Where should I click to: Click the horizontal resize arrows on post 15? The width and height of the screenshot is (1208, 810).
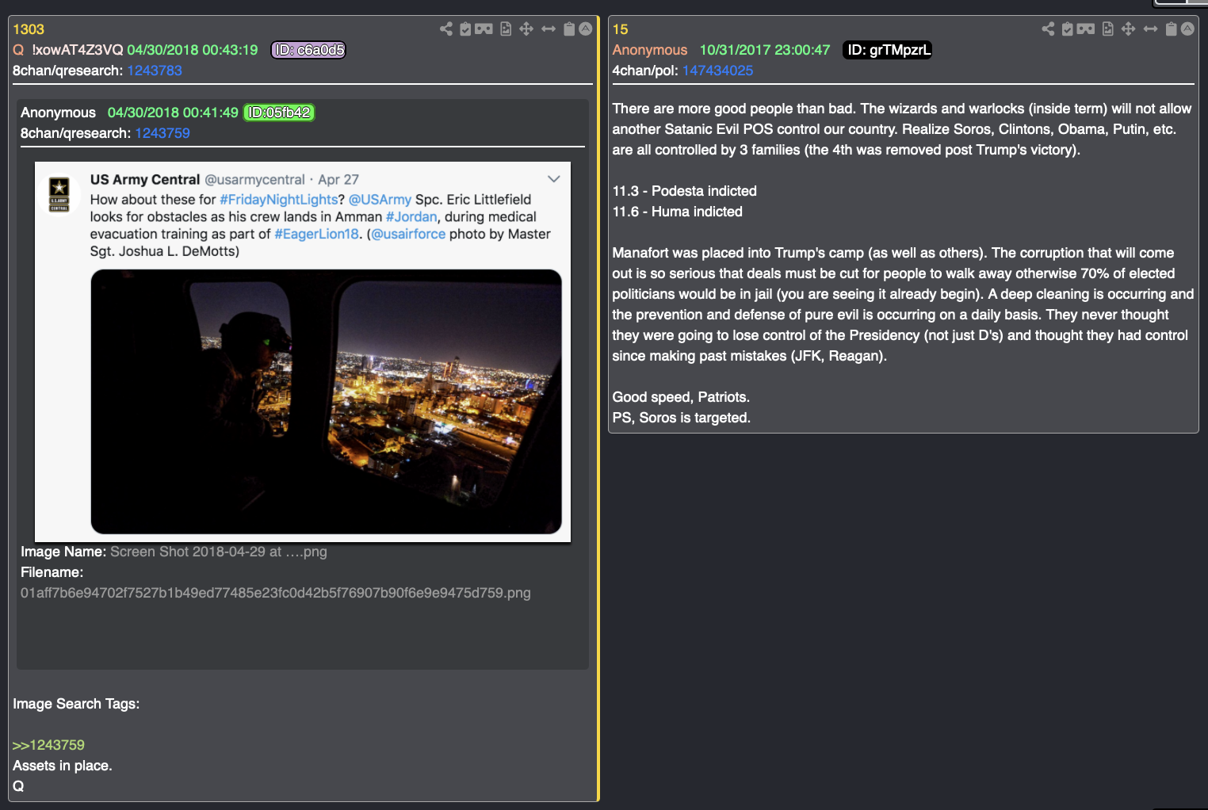coord(1150,29)
